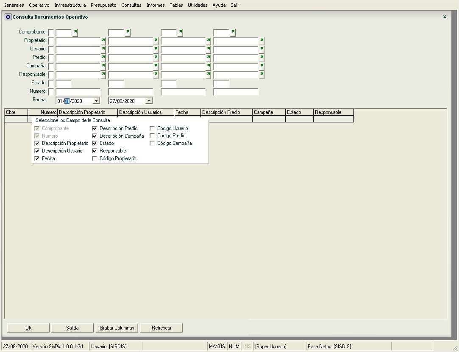Click the Salida button
This screenshot has height=352, width=459.
[72, 328]
